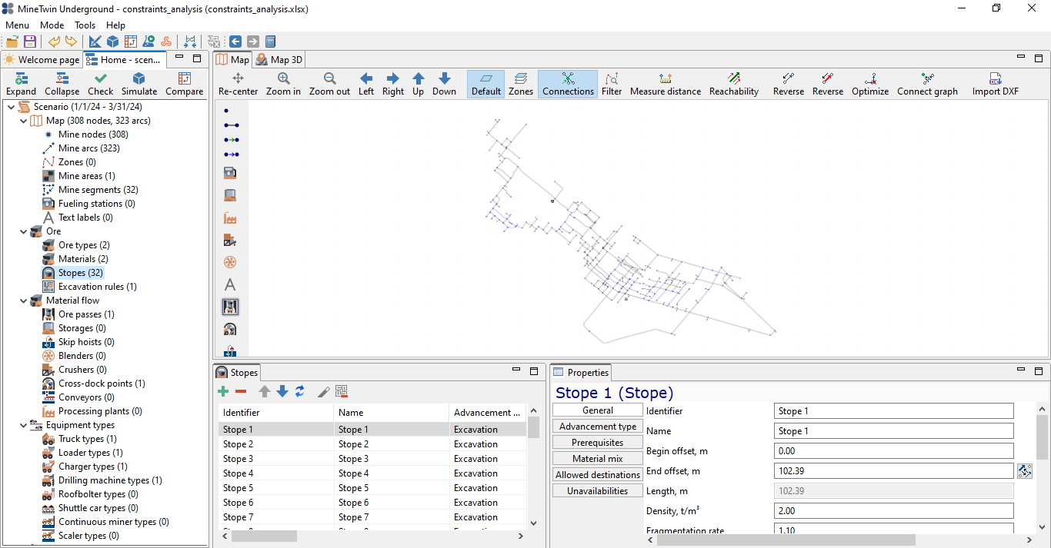The height and width of the screenshot is (548, 1051).
Task: Open the Material mix properties section
Action: pos(598,459)
